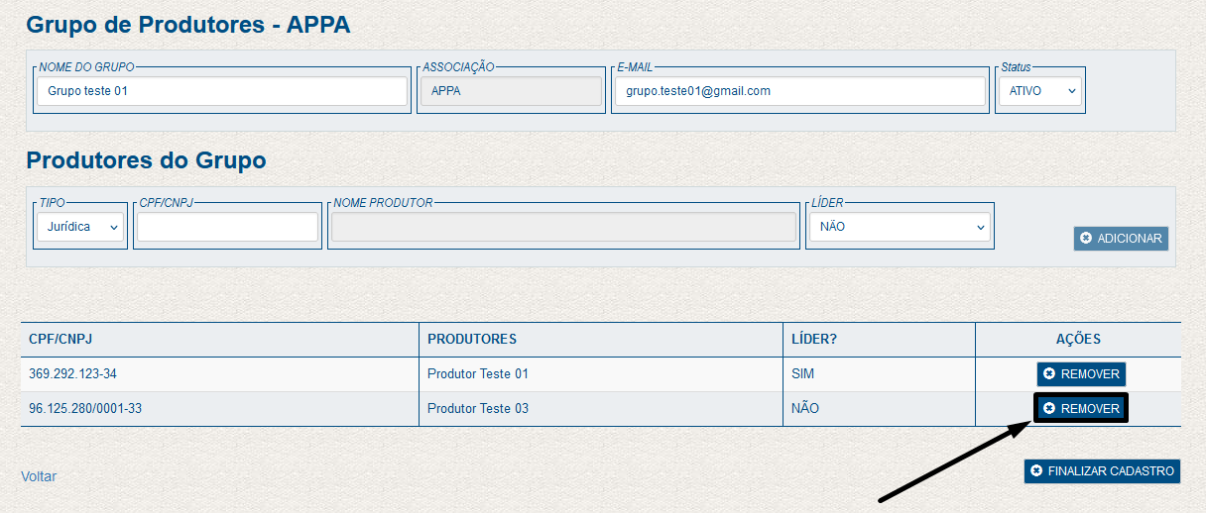Focus the NOME DO GRUPO text field
This screenshot has width=1206, height=513.
[x=222, y=91]
